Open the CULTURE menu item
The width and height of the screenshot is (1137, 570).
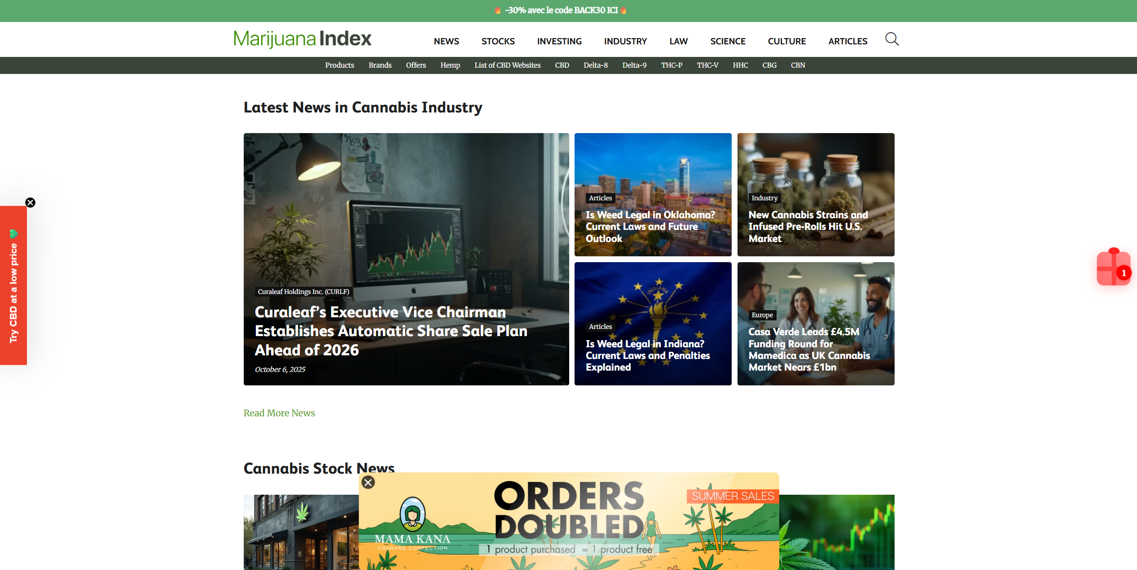pyautogui.click(x=786, y=41)
